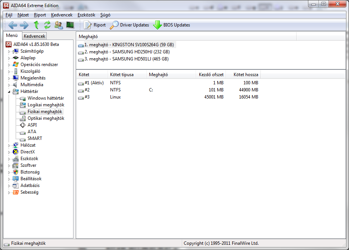Open Driver Updates
The height and width of the screenshot is (250, 349).
pos(129,25)
